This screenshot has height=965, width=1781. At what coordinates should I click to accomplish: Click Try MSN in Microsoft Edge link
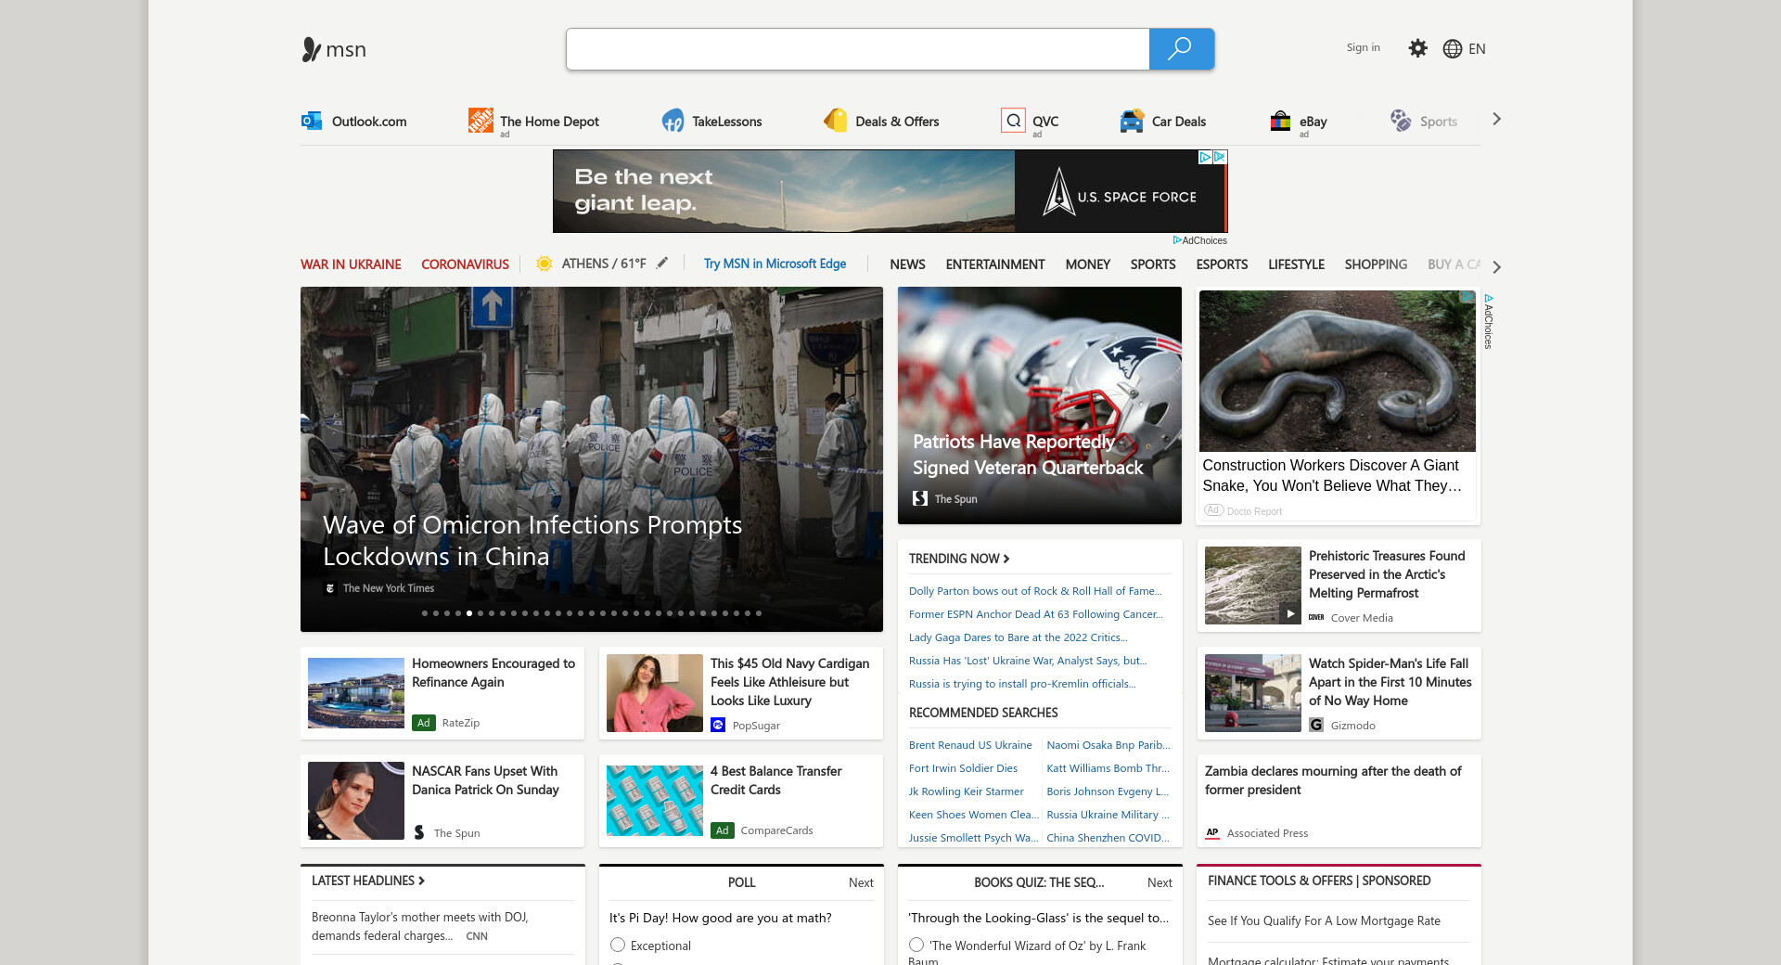point(775,264)
